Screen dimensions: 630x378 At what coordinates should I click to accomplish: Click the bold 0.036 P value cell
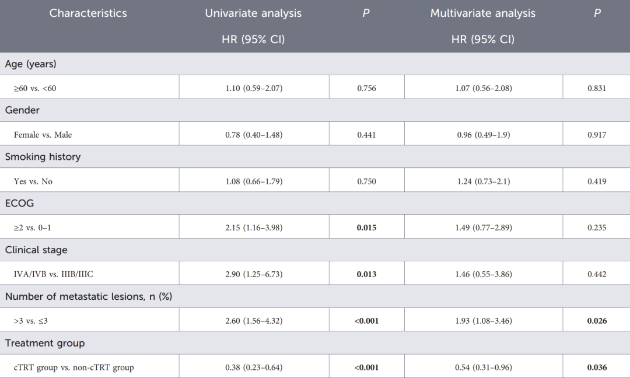click(597, 367)
